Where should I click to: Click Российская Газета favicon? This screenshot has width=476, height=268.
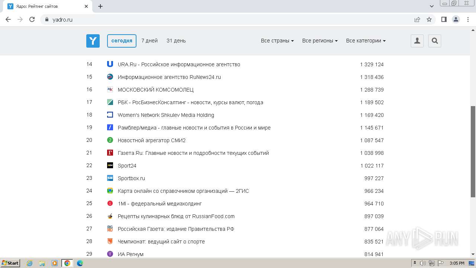(x=110, y=229)
